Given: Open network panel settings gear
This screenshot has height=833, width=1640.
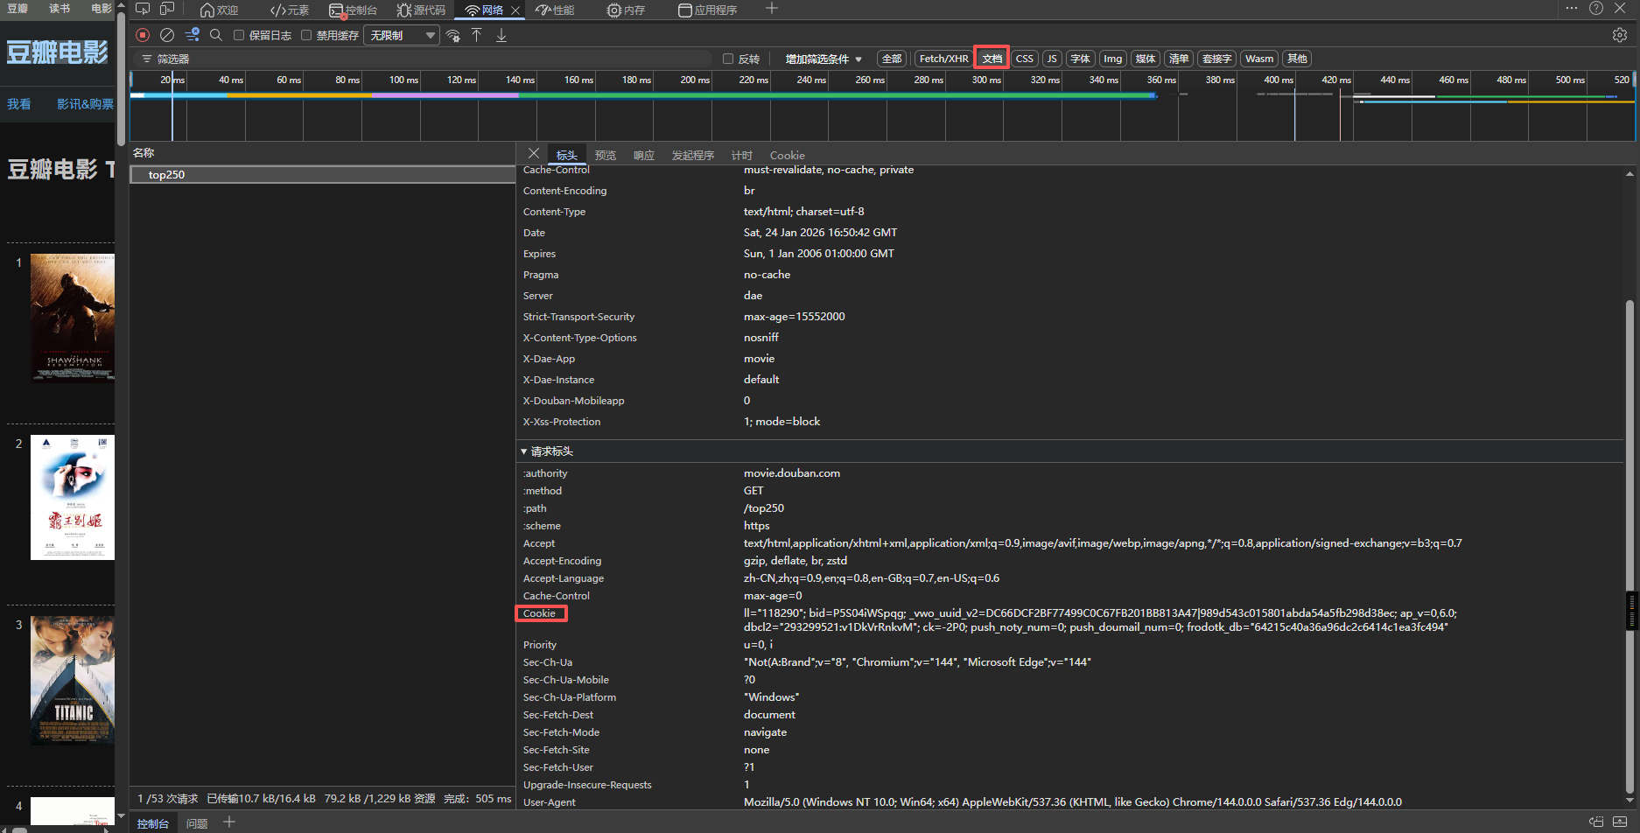Looking at the screenshot, I should (x=1619, y=35).
